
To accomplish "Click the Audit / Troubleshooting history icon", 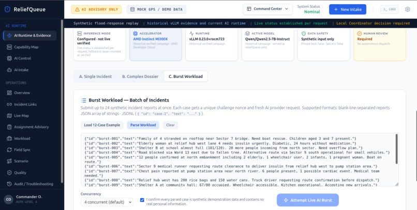I will tap(9, 184).
